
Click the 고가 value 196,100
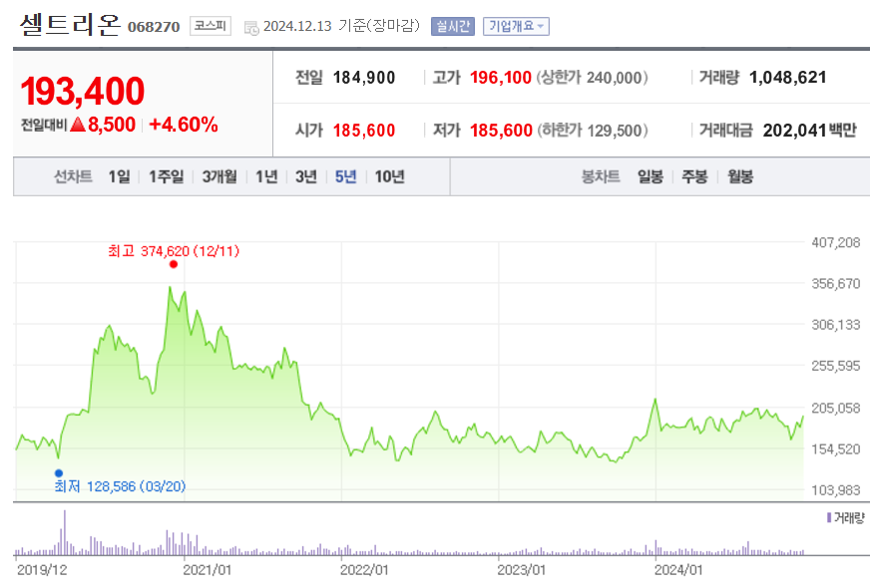tap(501, 78)
